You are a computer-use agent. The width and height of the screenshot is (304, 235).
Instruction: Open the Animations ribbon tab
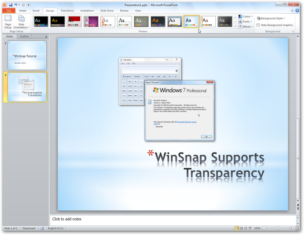87,11
